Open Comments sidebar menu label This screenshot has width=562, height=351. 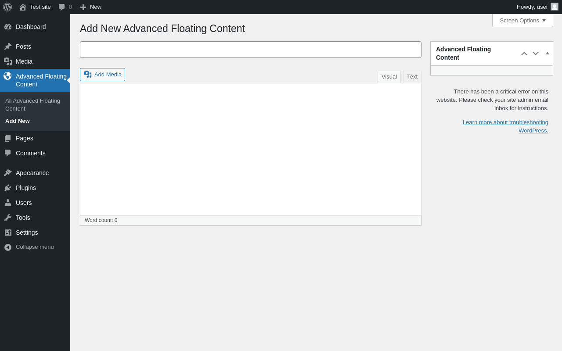[x=31, y=153]
